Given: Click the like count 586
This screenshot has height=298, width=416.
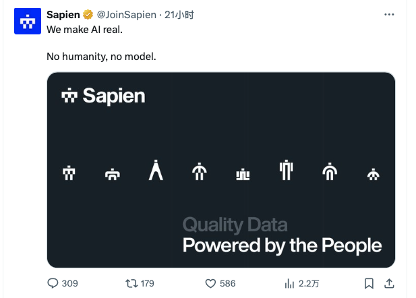Looking at the screenshot, I should click(227, 284).
